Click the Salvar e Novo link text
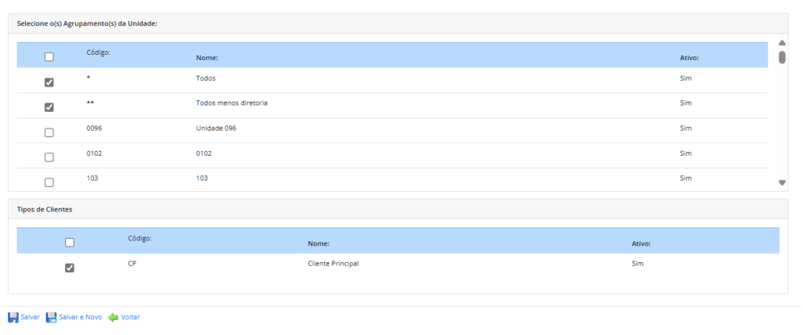This screenshot has width=803, height=335. tap(81, 317)
